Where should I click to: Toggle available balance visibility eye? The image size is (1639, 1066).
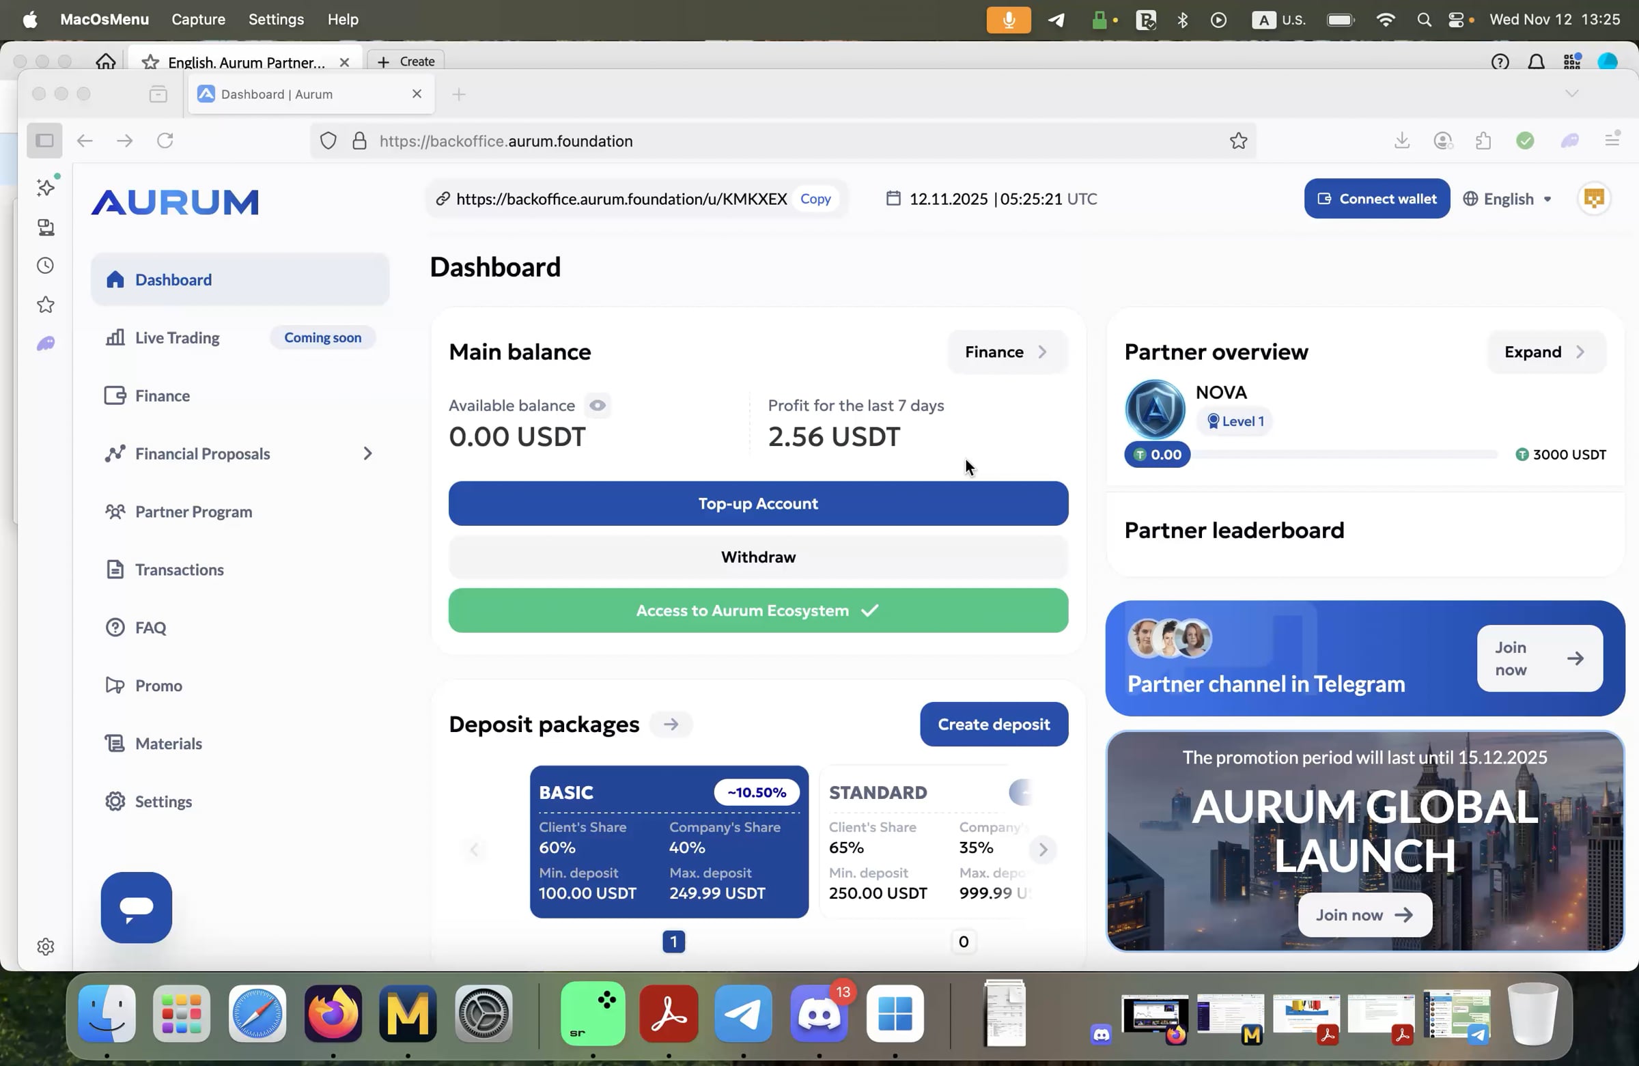[597, 406]
